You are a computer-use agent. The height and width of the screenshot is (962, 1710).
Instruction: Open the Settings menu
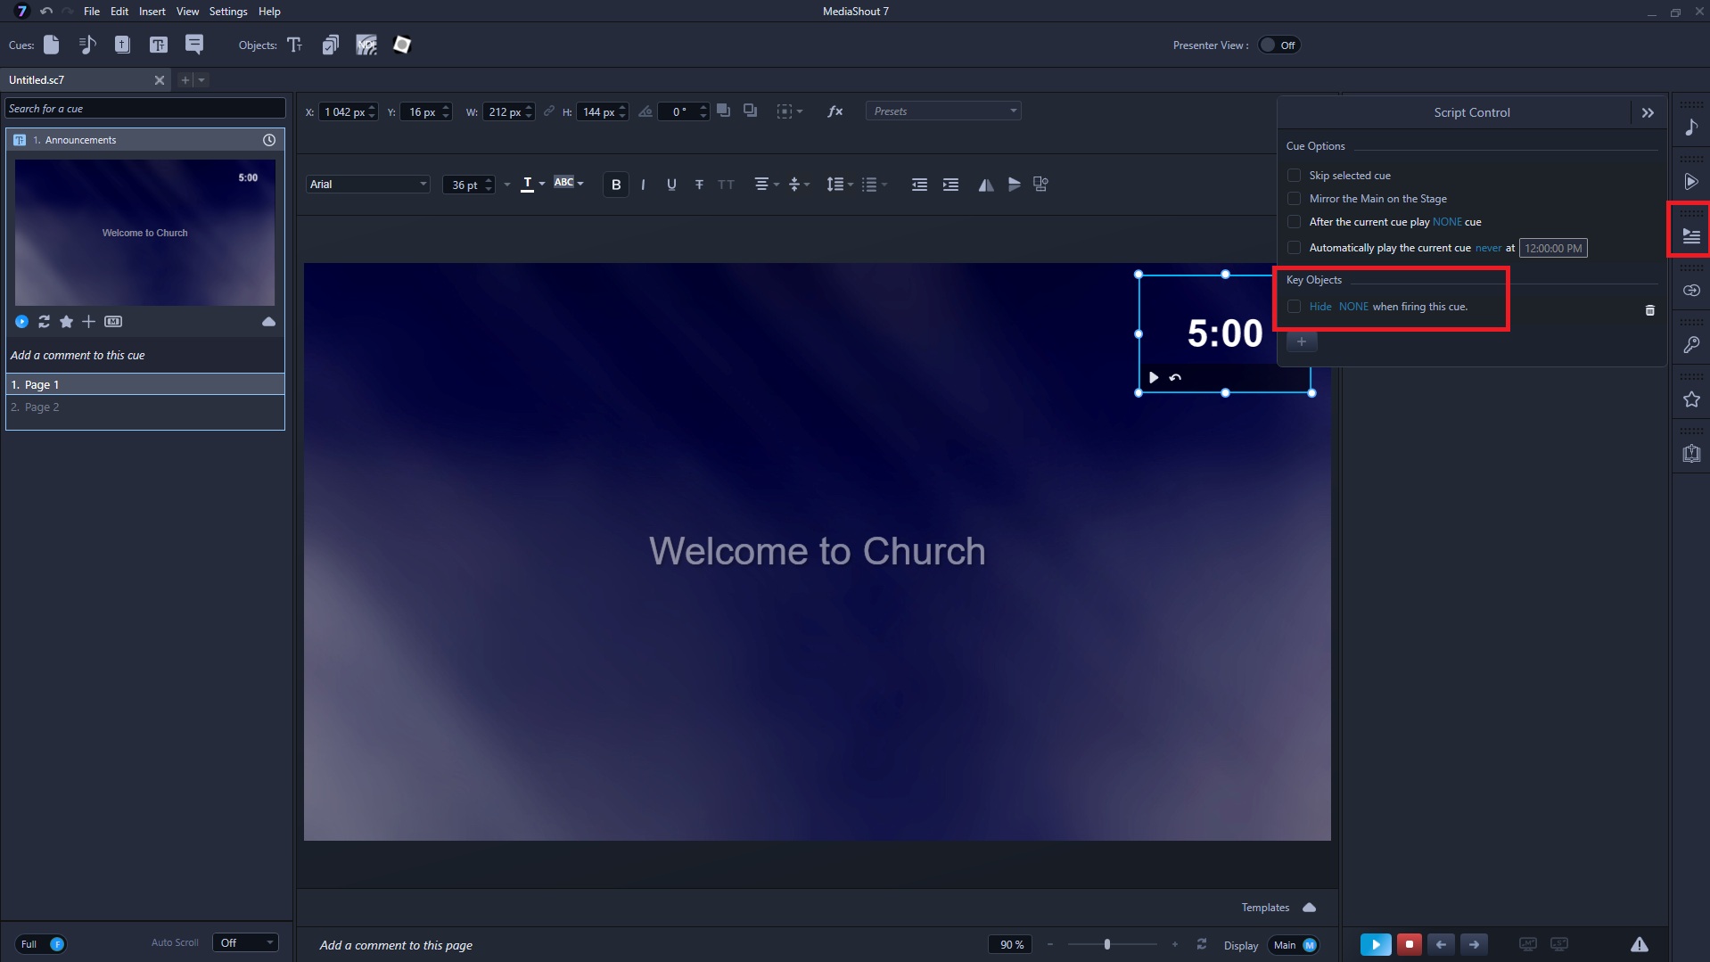click(228, 12)
